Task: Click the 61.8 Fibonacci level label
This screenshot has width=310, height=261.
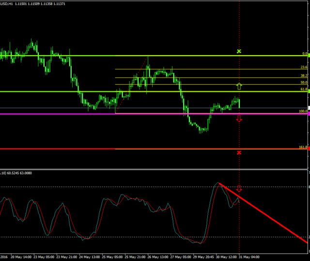Action: [304, 89]
